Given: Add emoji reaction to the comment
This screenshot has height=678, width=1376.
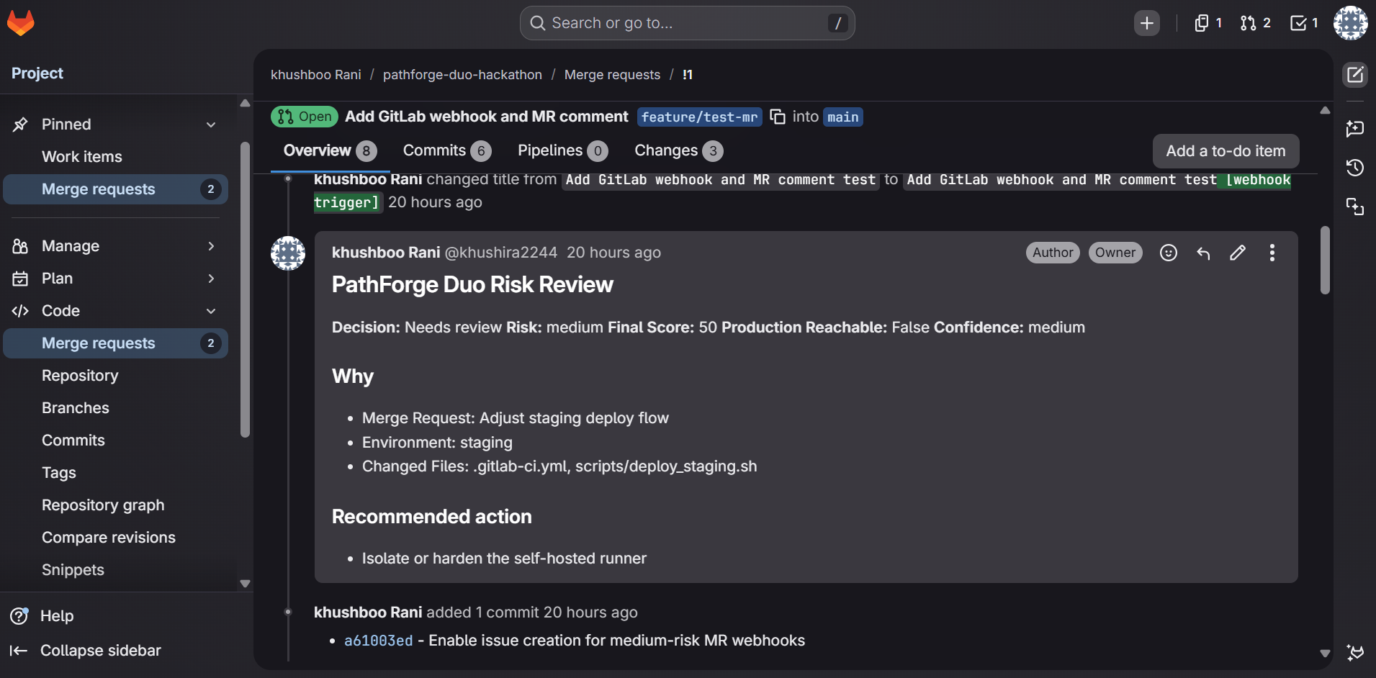Looking at the screenshot, I should pos(1169,253).
